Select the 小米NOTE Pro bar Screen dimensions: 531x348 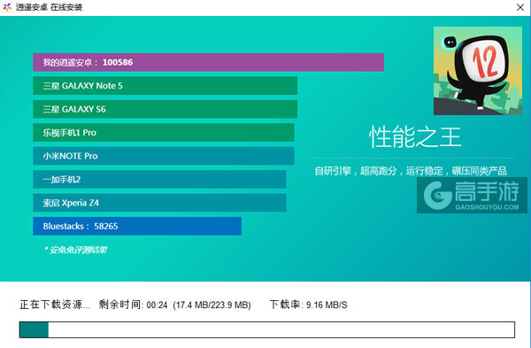[164, 156]
